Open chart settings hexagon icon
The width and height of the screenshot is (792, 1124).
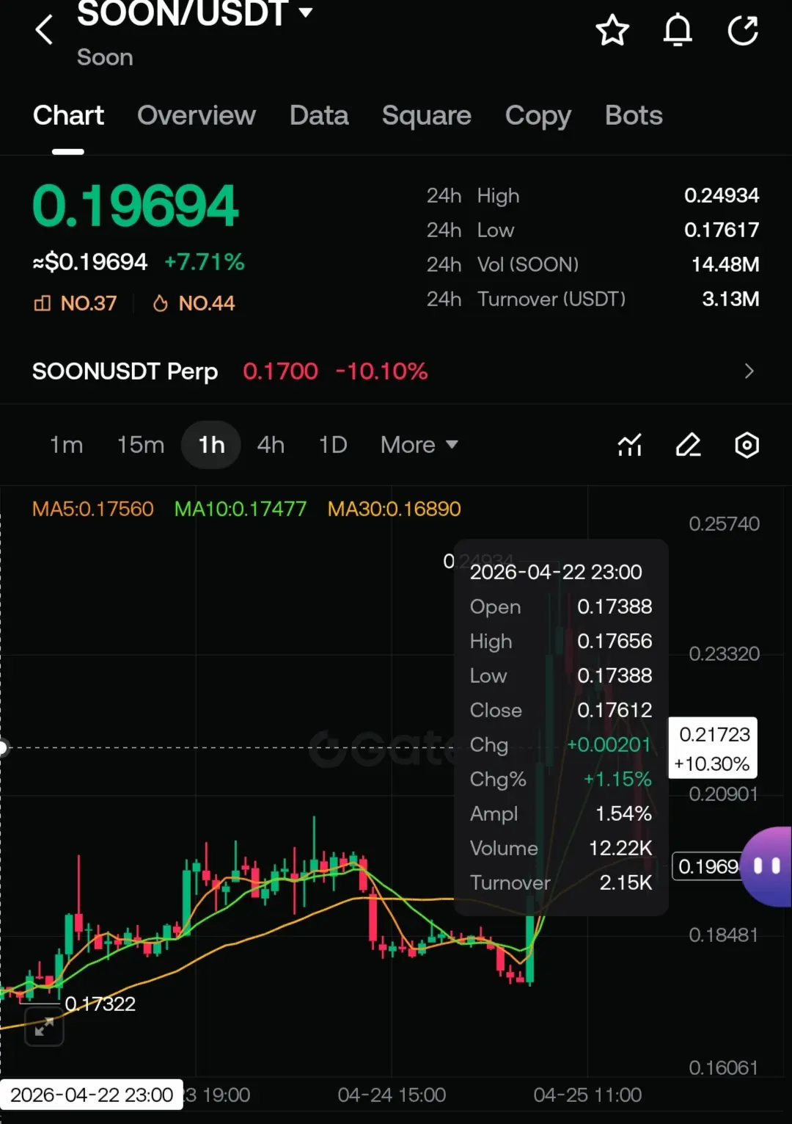747,445
